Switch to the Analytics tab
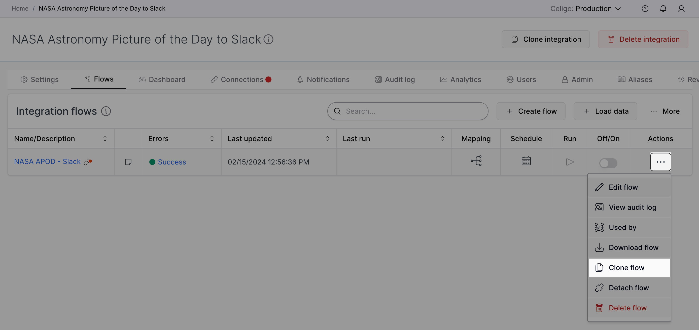The image size is (699, 330). pyautogui.click(x=460, y=79)
